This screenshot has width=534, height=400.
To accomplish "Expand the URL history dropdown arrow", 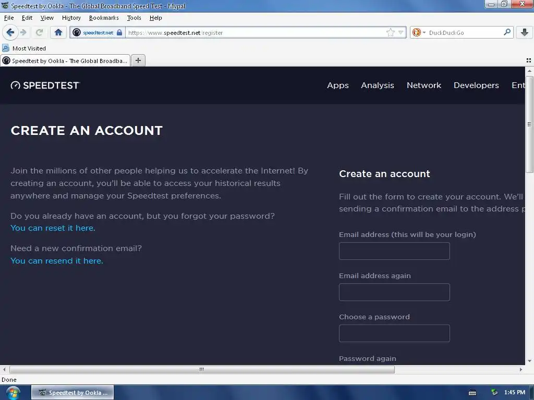I will point(401,33).
